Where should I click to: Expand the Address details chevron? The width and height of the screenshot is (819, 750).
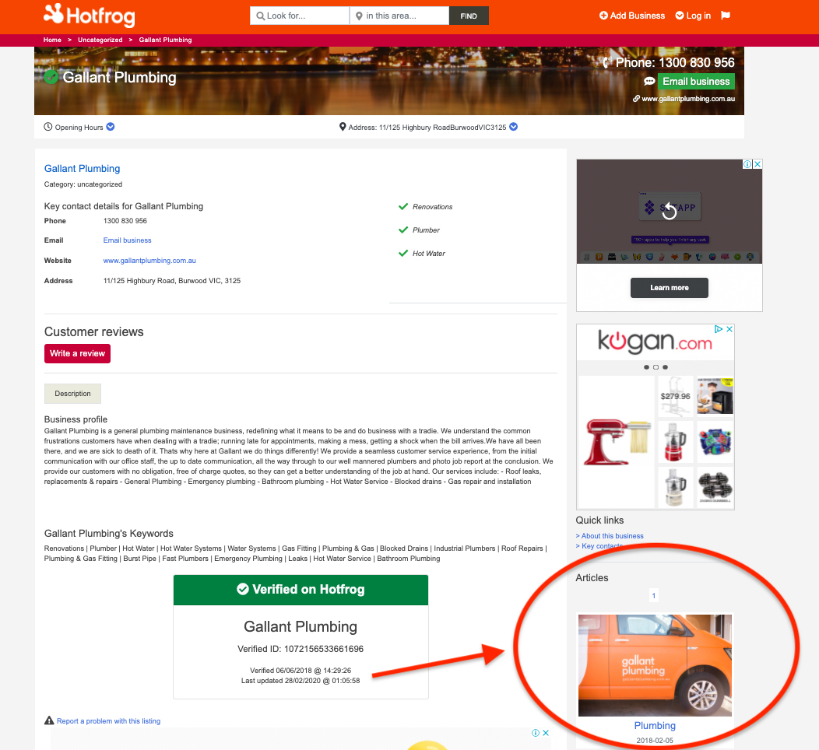click(x=514, y=127)
